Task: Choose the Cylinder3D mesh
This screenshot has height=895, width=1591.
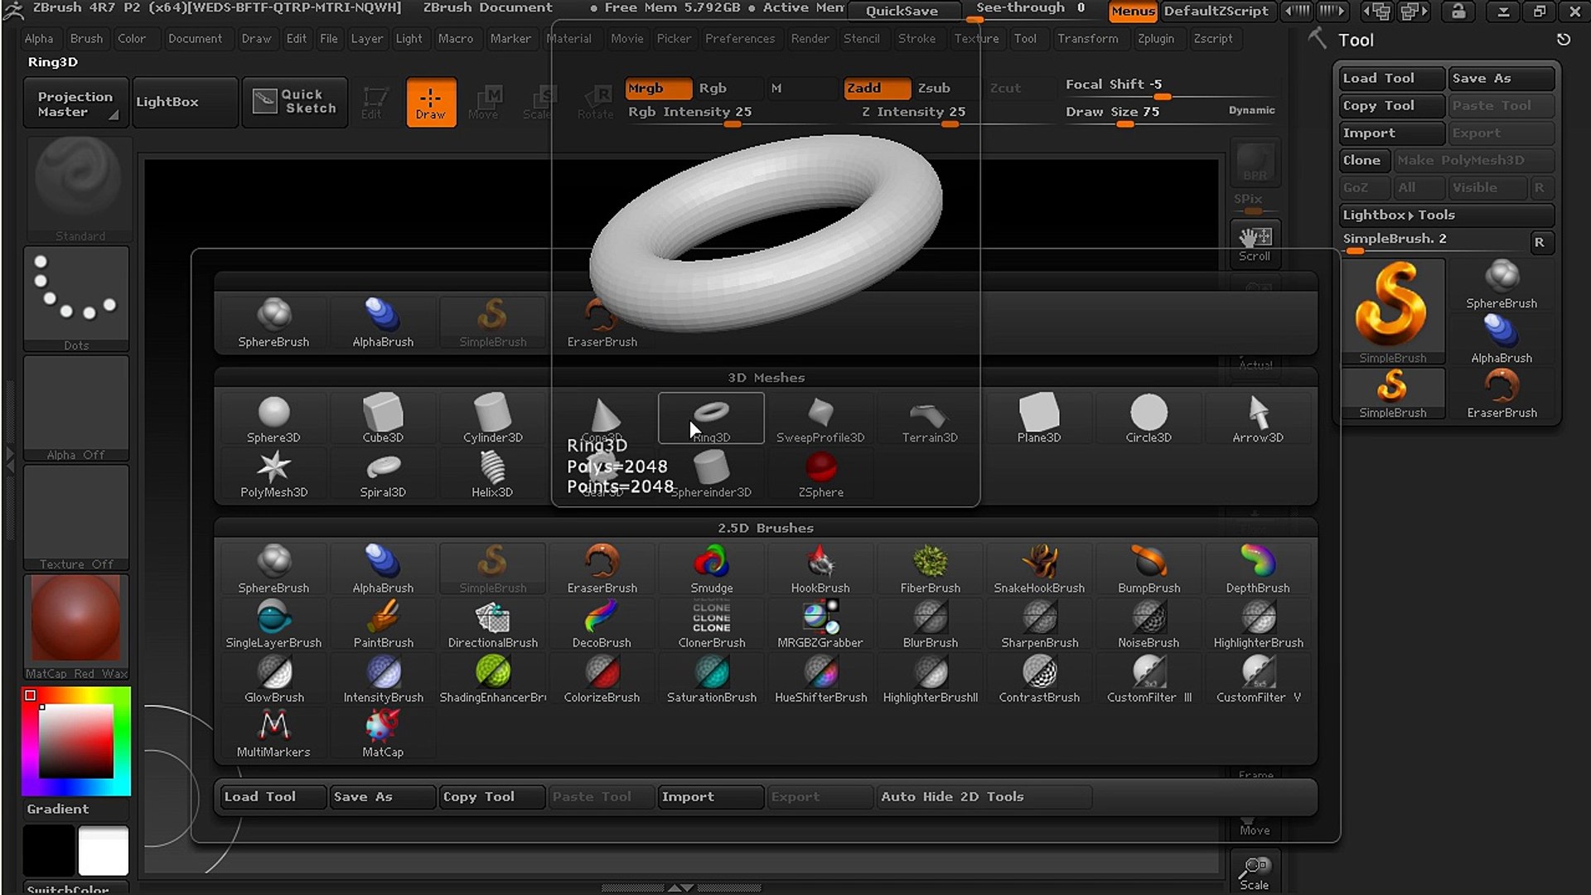Action: [x=492, y=418]
